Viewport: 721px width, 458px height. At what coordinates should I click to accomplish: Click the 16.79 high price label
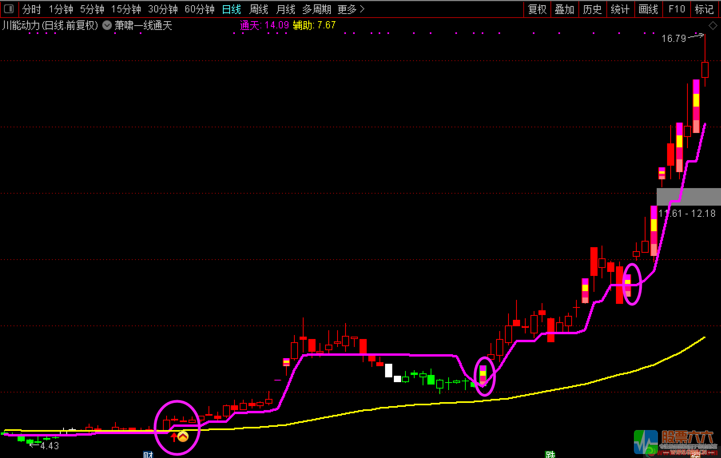[673, 39]
